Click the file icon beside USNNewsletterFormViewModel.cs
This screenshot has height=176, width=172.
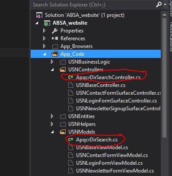click(x=70, y=171)
